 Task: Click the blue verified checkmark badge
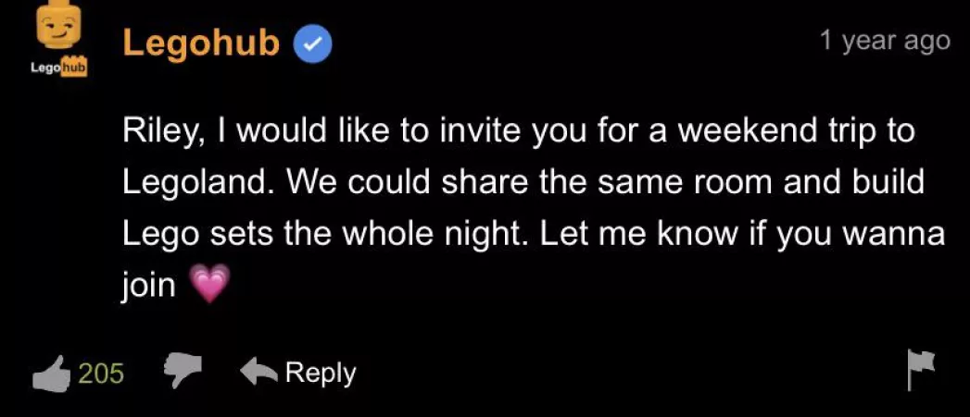pyautogui.click(x=313, y=44)
